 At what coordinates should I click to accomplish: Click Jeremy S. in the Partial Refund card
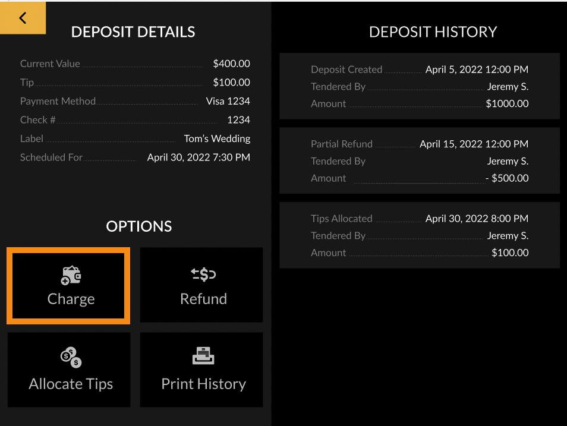point(508,161)
